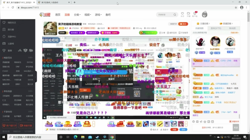Screen dimensions: 250x140
Task: Switch to the 粉丝团 tab
Action: (232, 28)
